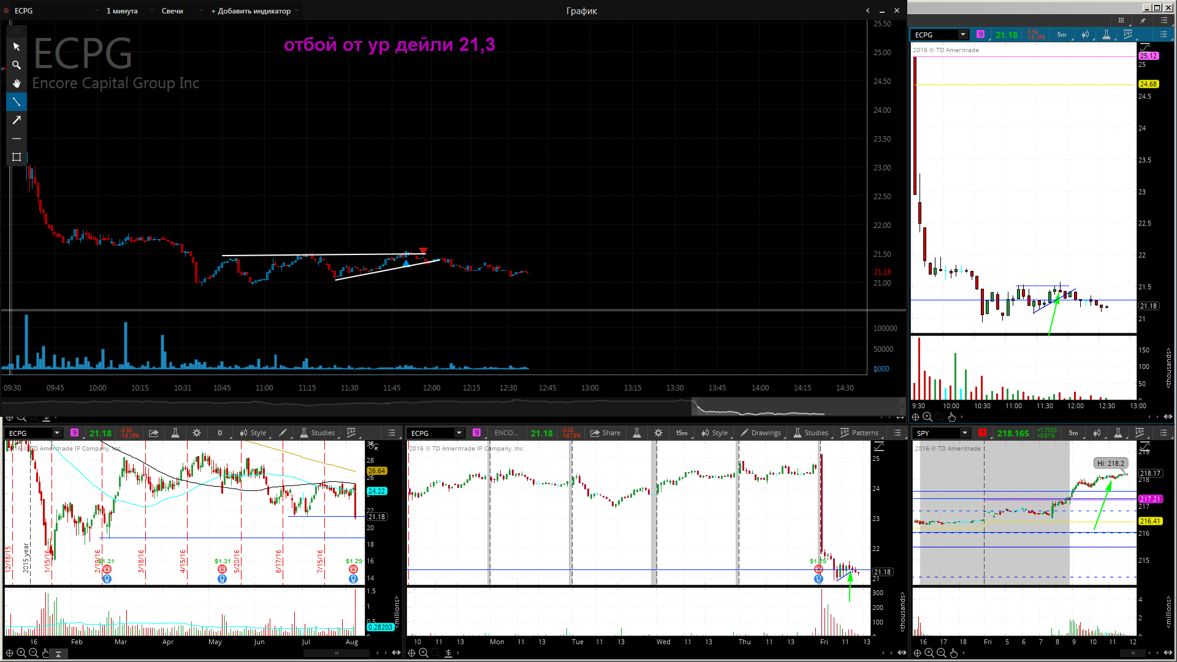
Task: Select the horizontal line drawing tool
Action: coord(17,139)
